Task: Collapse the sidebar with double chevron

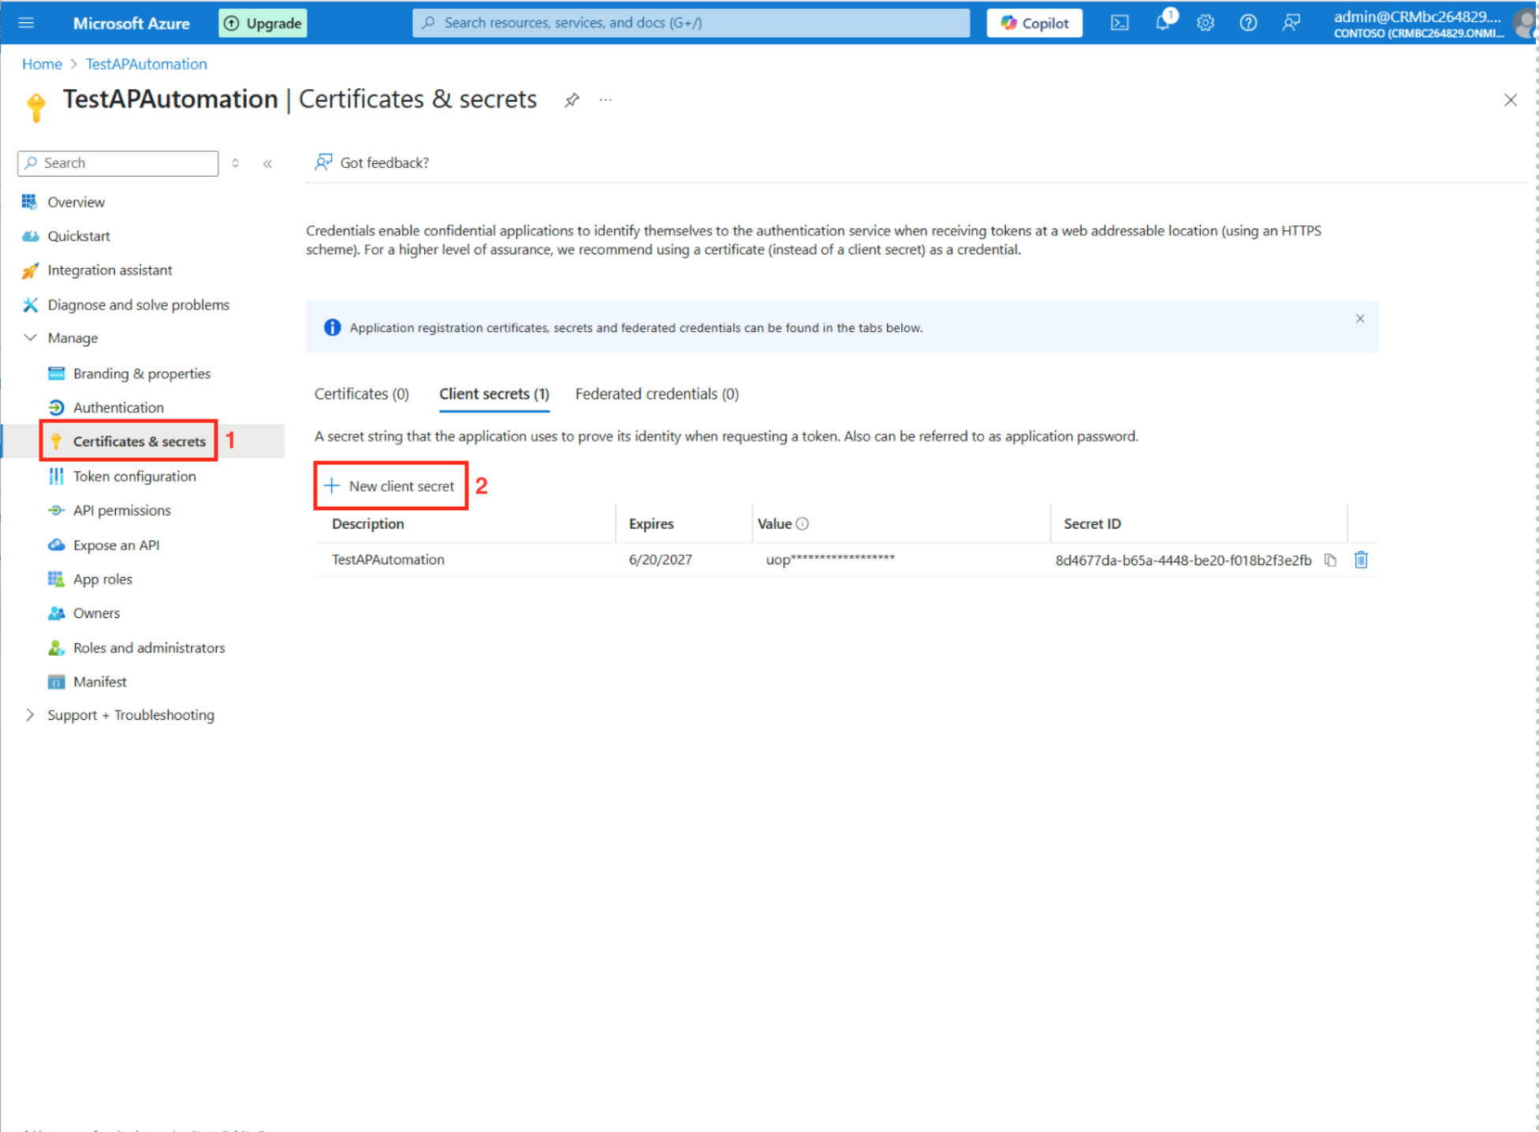Action: [268, 163]
